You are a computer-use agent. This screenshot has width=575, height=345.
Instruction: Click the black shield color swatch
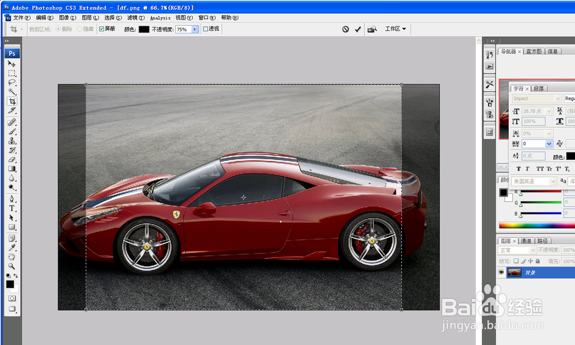tap(144, 29)
